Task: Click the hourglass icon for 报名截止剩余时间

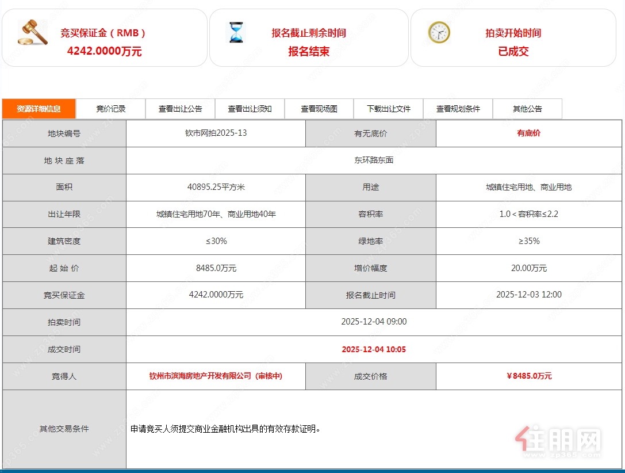Action: pos(236,33)
